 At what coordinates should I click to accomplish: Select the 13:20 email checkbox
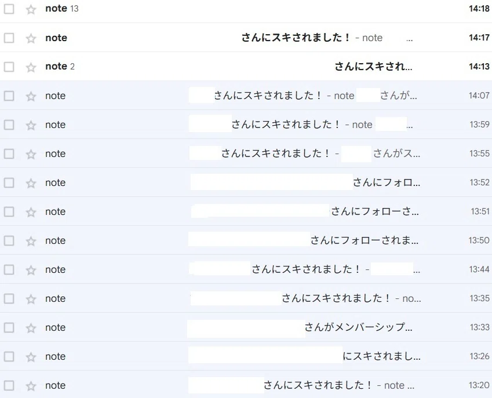point(9,385)
